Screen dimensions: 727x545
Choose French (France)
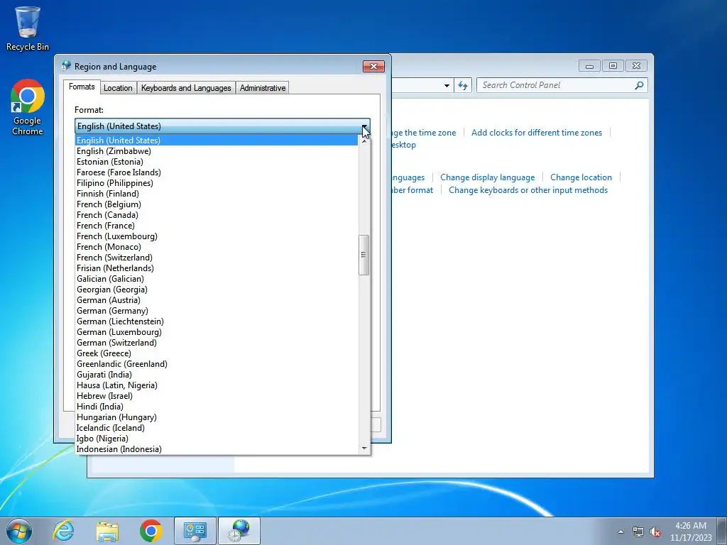(217, 226)
